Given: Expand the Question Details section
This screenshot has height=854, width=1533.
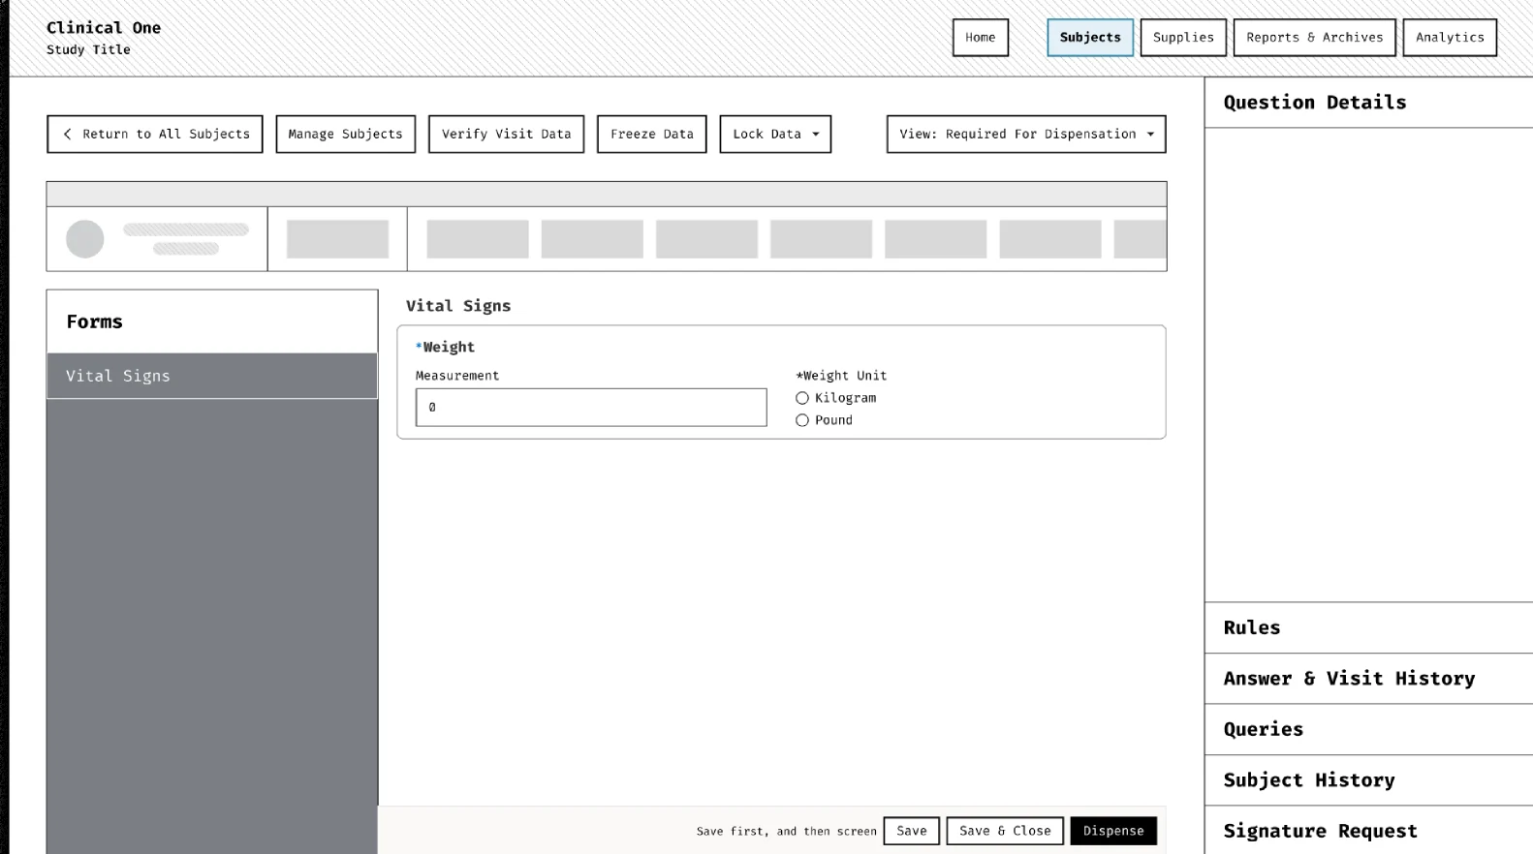Looking at the screenshot, I should click(1368, 103).
